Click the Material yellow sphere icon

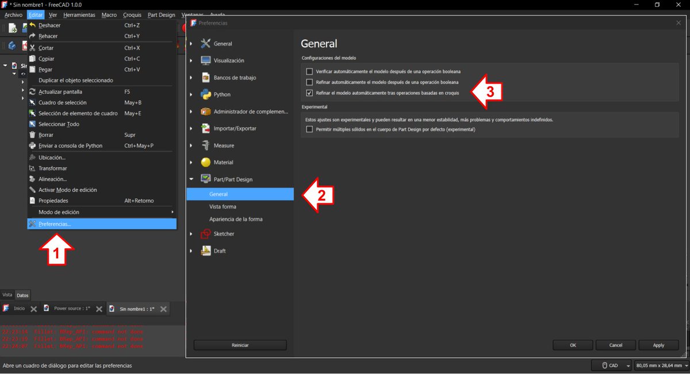pyautogui.click(x=205, y=162)
